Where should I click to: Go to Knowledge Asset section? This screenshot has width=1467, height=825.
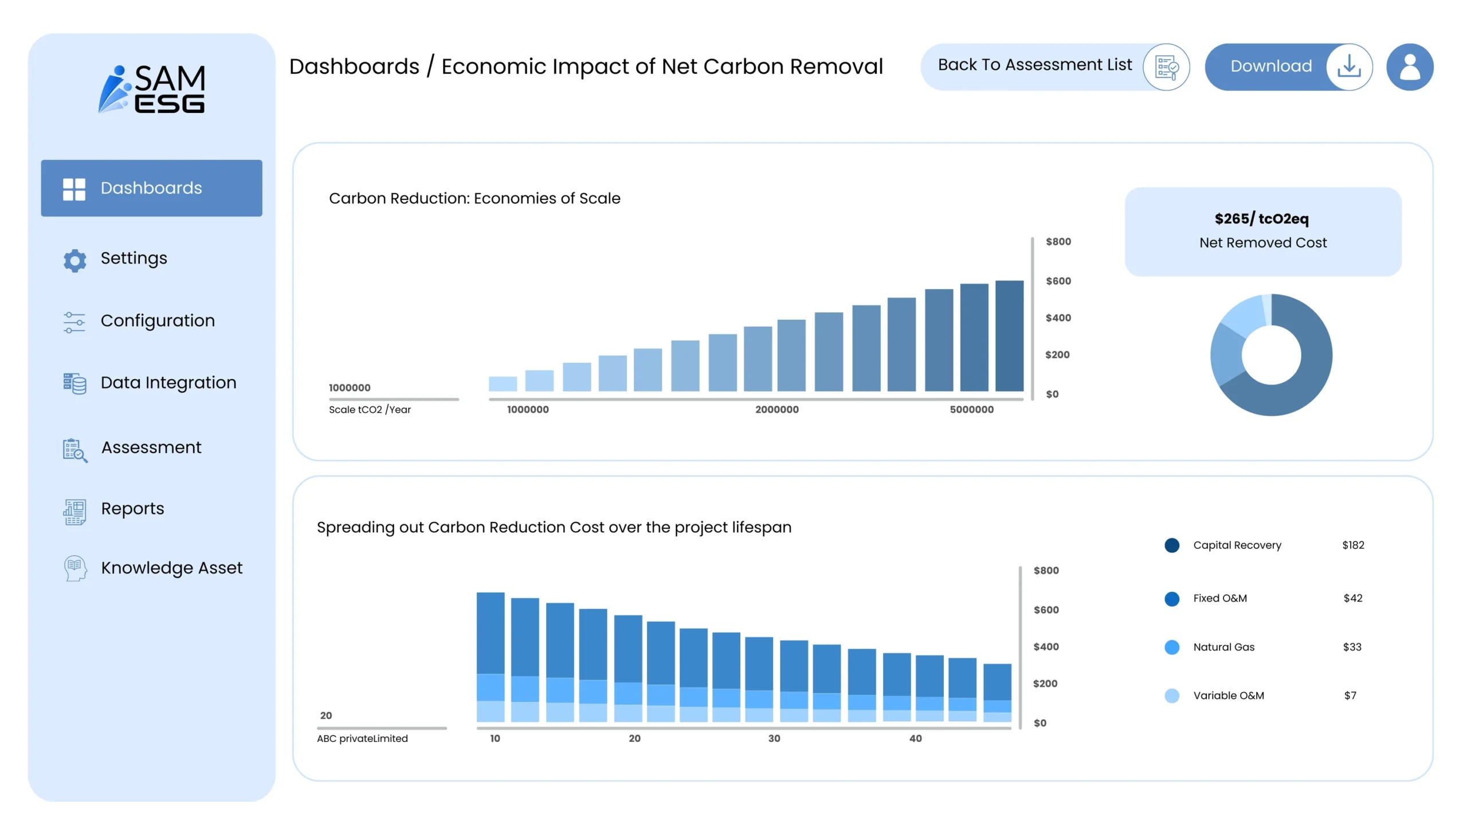(171, 568)
